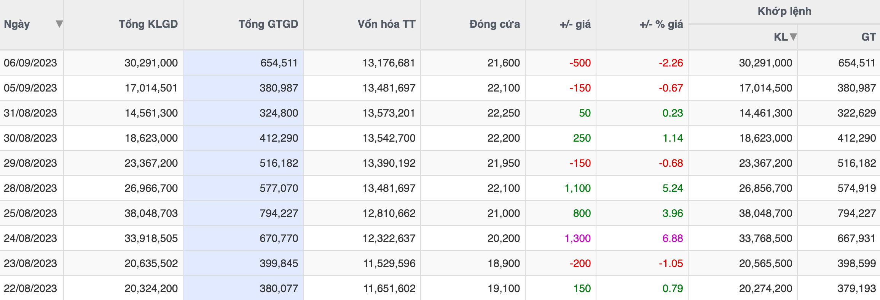This screenshot has width=880, height=300.
Task: Click closing price 21,950
Action: coord(504,163)
